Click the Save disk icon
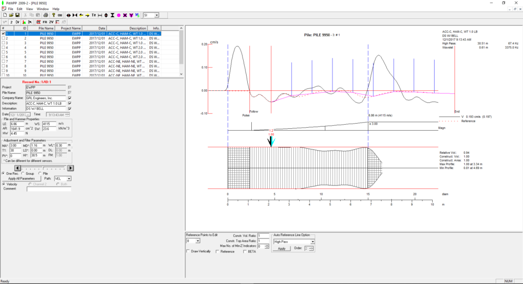This screenshot has width=523, height=284. [17, 15]
